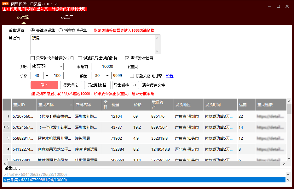Click the 登录淘宝 button
The image size is (294, 189).
(71, 85)
